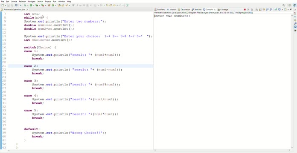Switch to the Problems tab
This screenshot has width=297, height=153.
click(160, 9)
